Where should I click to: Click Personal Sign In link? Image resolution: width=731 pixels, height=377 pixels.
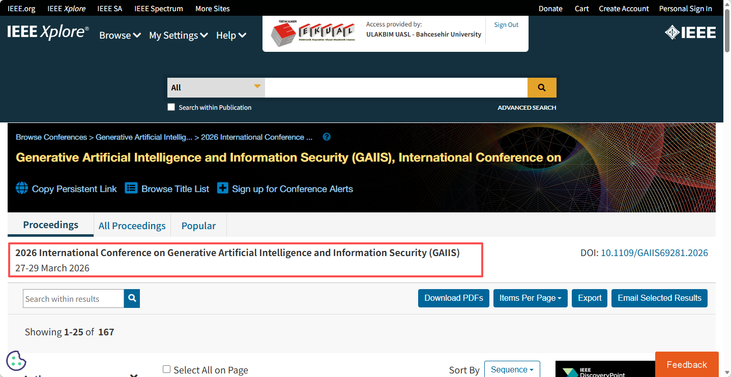pos(686,9)
